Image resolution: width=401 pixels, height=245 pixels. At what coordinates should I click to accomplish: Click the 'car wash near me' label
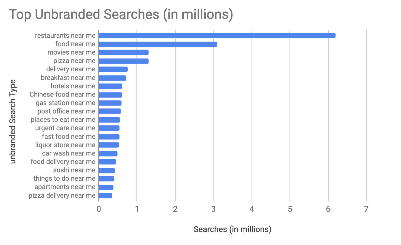(x=69, y=154)
